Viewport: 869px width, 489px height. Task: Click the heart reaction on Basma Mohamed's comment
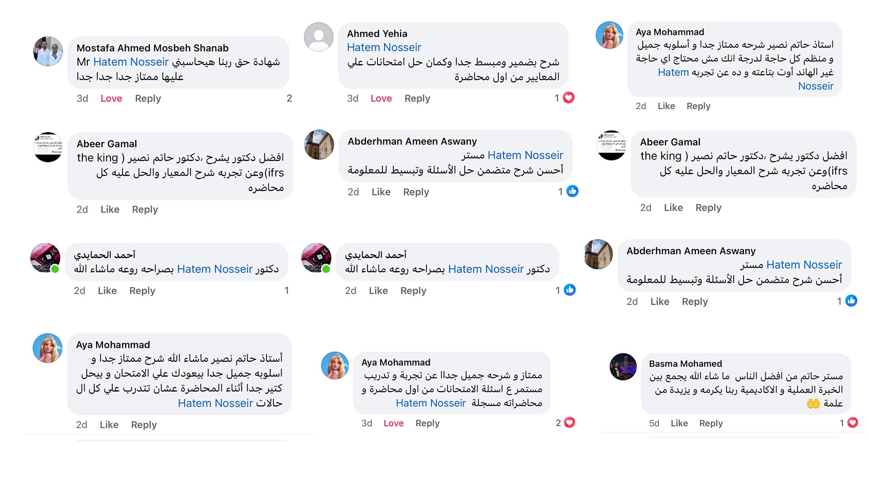click(x=853, y=423)
